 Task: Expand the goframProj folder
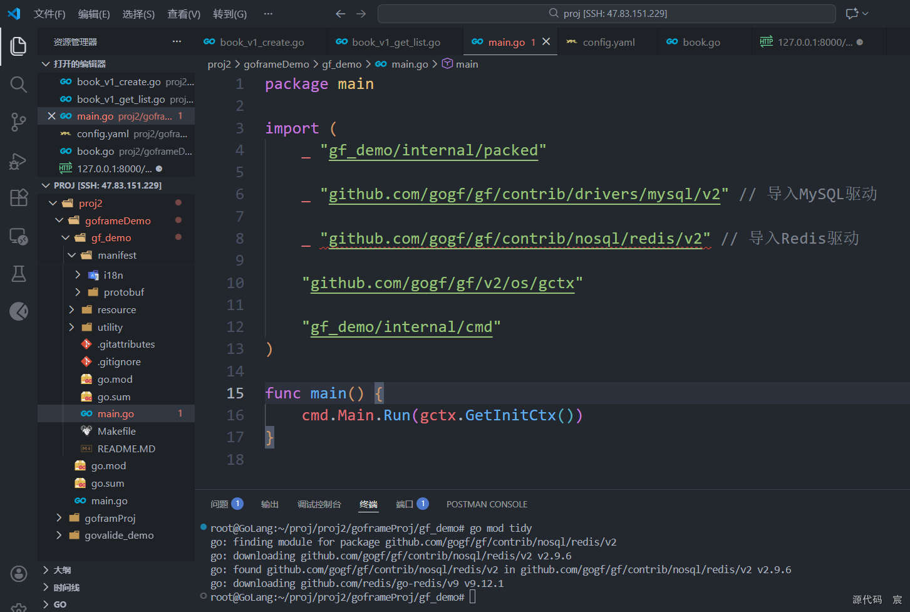point(59,518)
